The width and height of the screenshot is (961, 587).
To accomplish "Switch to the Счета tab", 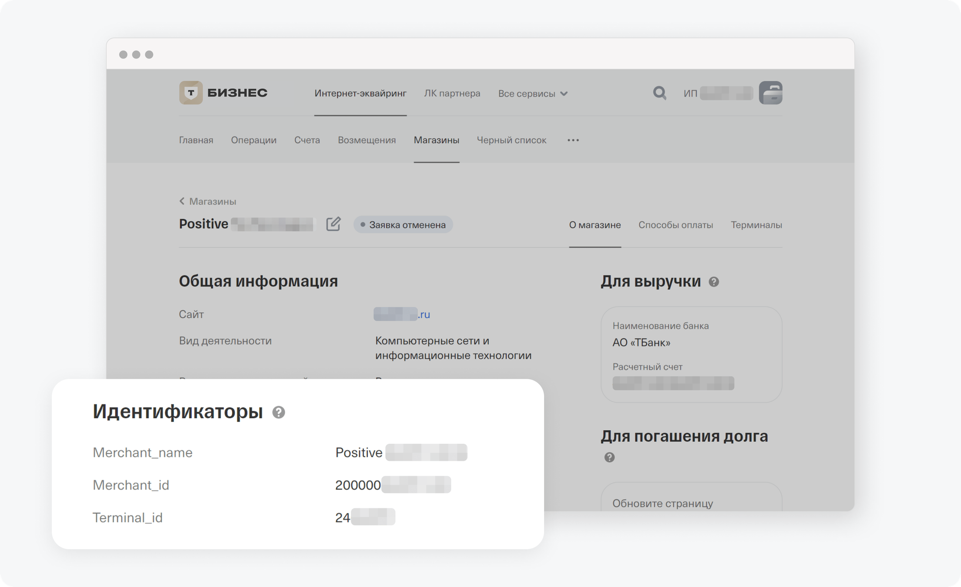I will point(307,140).
